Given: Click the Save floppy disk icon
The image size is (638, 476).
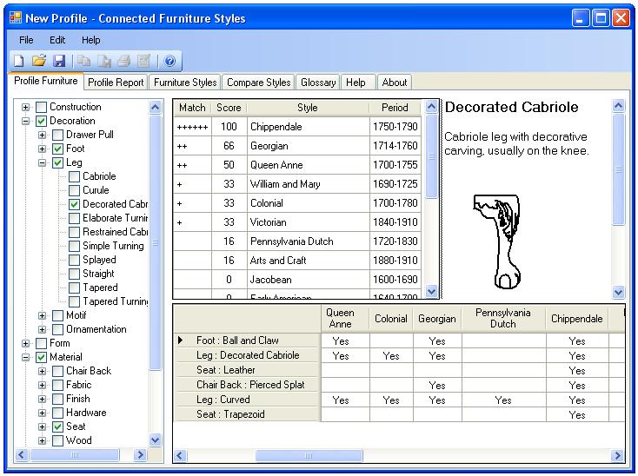Looking at the screenshot, I should coord(59,61).
